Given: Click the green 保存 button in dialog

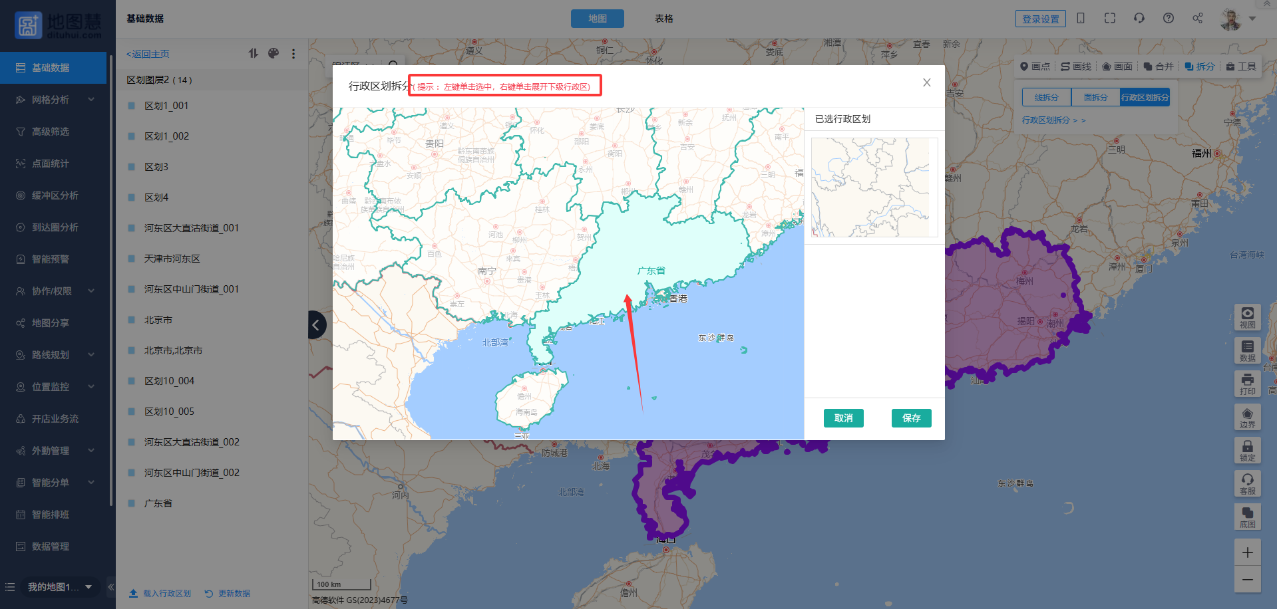Looking at the screenshot, I should (911, 418).
